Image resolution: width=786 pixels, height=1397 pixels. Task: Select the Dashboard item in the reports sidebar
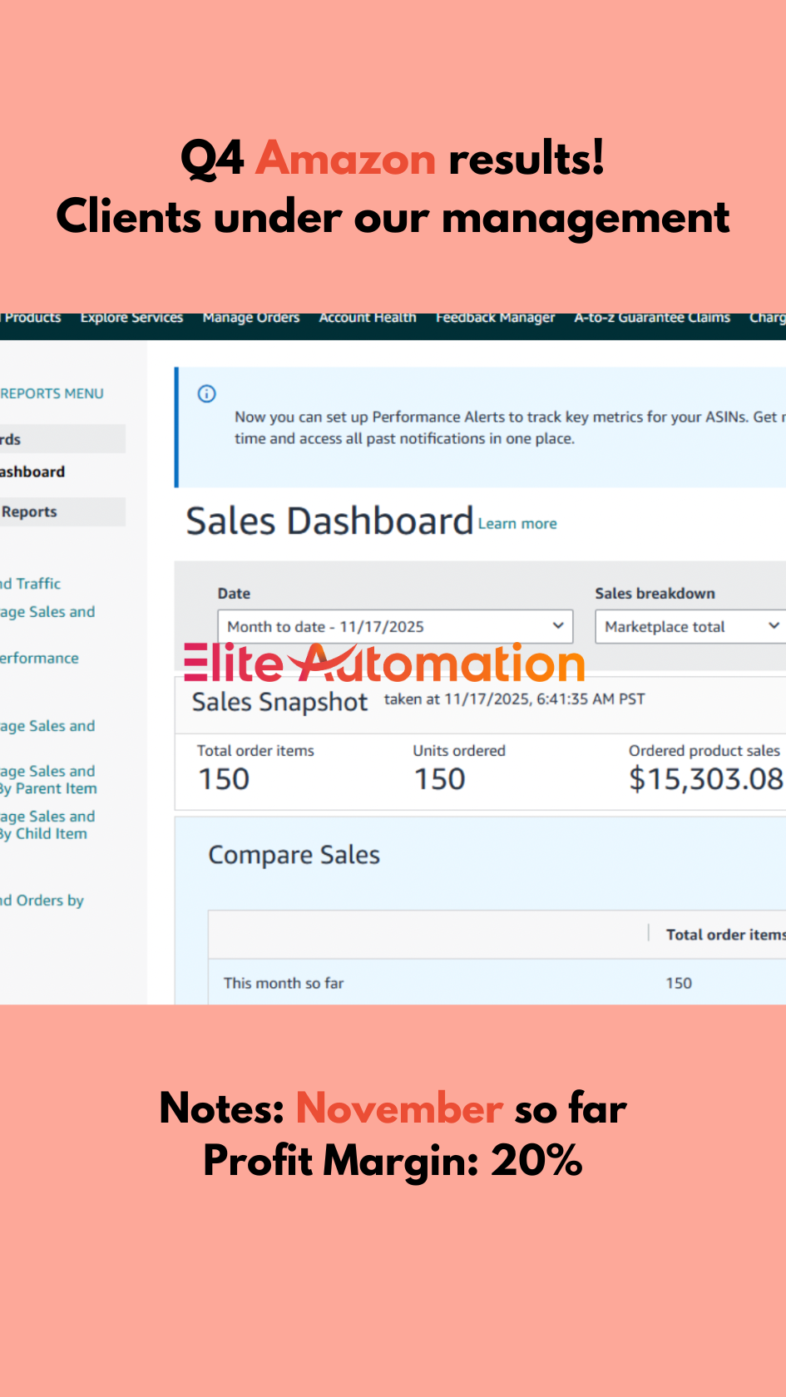coord(33,471)
